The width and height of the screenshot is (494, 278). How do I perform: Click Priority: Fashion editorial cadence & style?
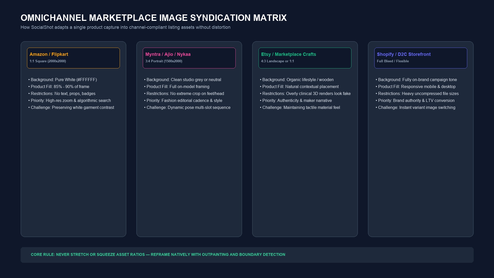[183, 101]
